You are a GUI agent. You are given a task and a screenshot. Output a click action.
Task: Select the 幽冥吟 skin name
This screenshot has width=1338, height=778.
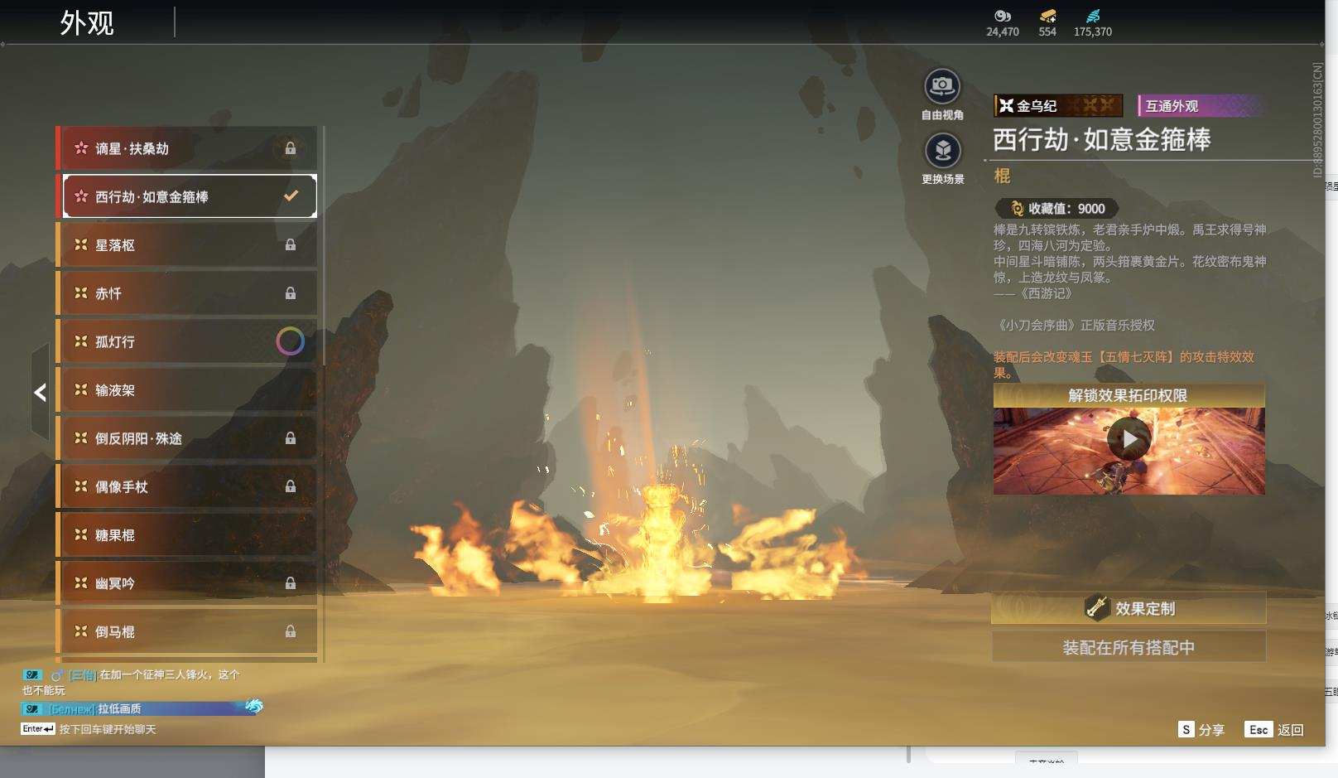(x=115, y=583)
